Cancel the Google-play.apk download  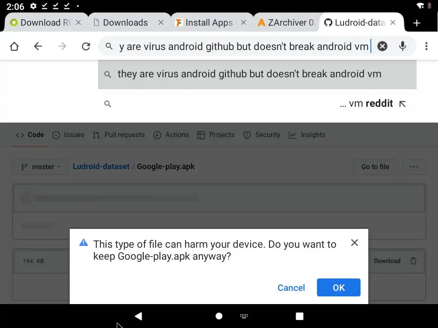291,288
